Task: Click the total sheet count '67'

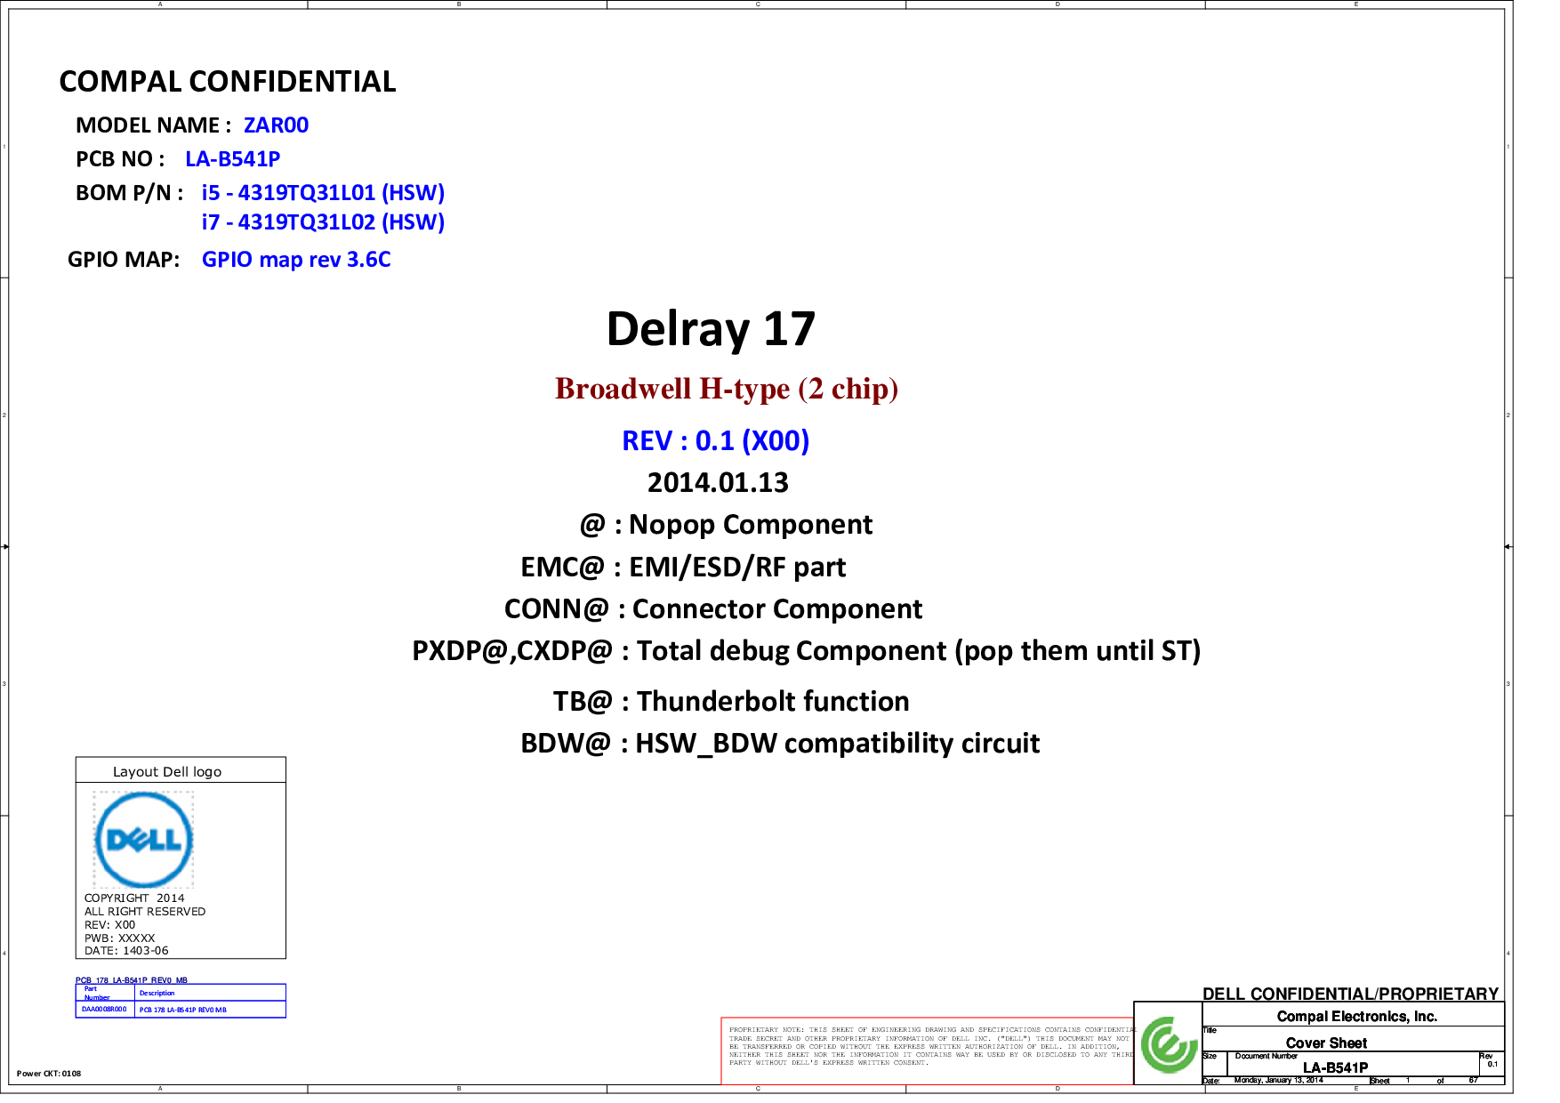Action: coord(1473,1080)
